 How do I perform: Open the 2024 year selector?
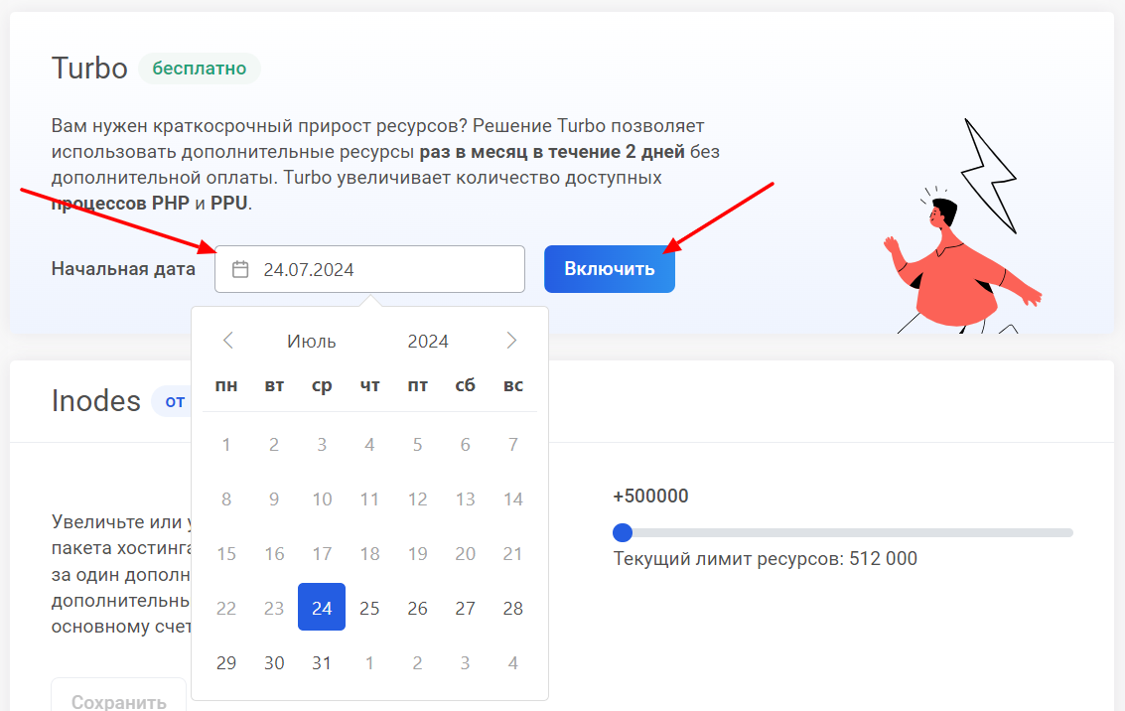(428, 342)
